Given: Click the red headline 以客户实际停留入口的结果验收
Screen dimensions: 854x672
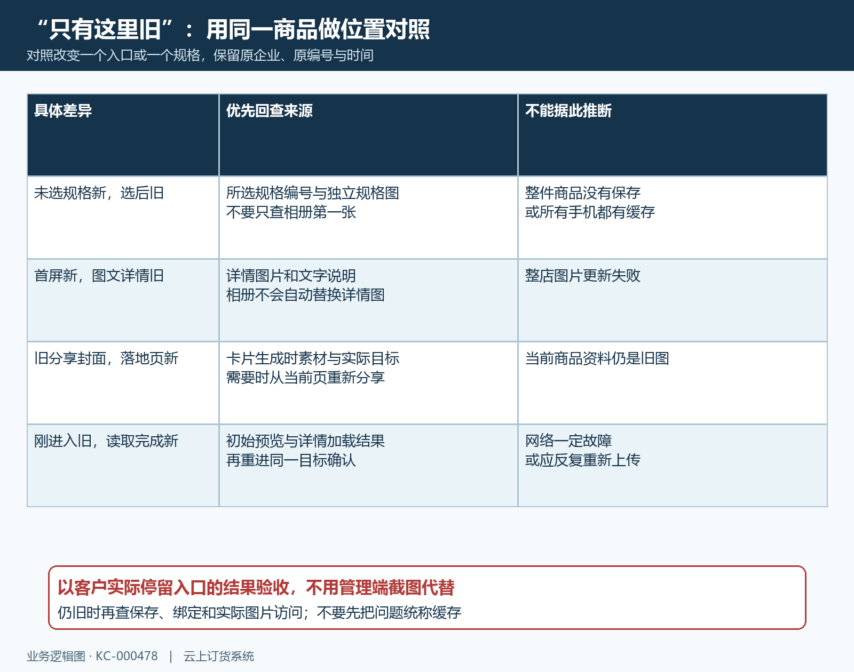Looking at the screenshot, I should tap(173, 588).
